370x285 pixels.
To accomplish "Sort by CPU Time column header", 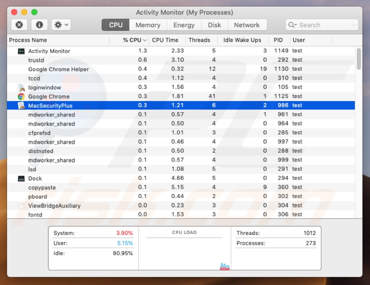I will point(167,40).
